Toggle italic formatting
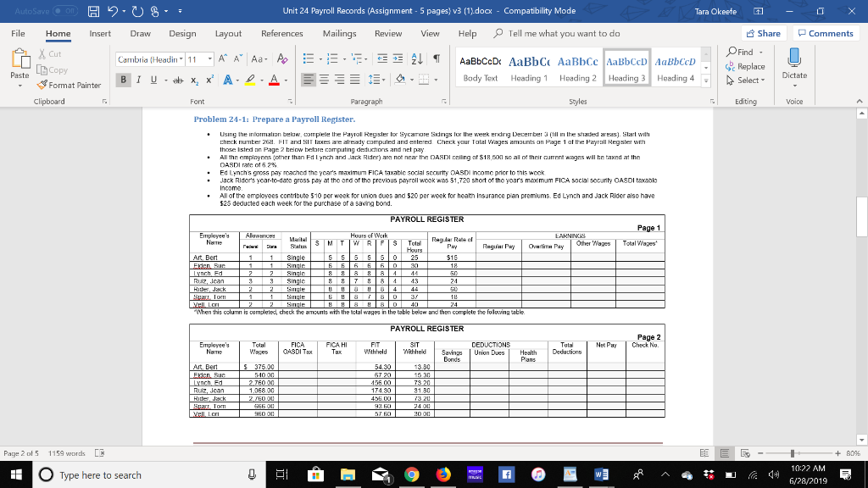Viewport: 868px width, 488px height. click(x=138, y=79)
